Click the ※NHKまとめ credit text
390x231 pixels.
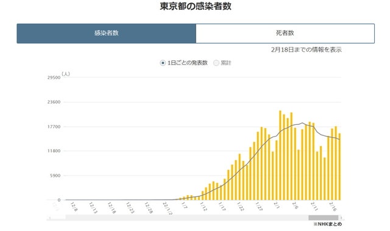click(x=328, y=224)
